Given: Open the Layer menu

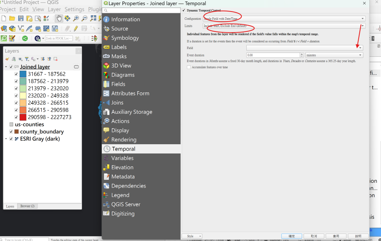Looking at the screenshot, I should click(x=54, y=9).
